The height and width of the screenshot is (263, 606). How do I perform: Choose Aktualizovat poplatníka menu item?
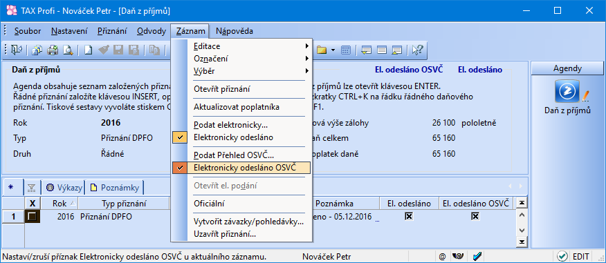(241, 107)
